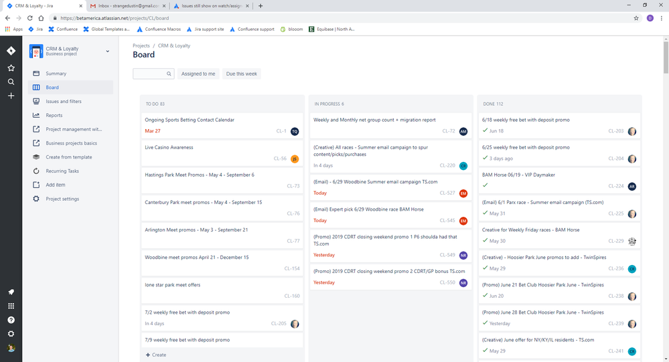The width and height of the screenshot is (669, 362).
Task: Open Business projects basics link
Action: point(71,143)
